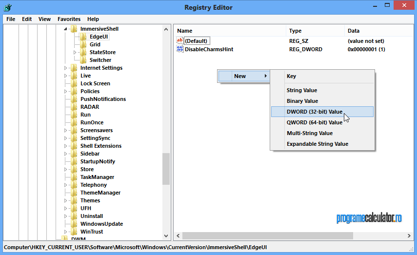Expand the Telephony key node

coord(65,185)
